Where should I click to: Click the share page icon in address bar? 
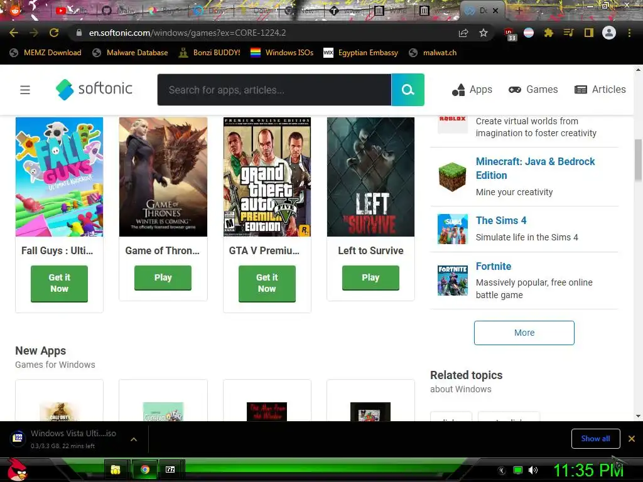(463, 33)
